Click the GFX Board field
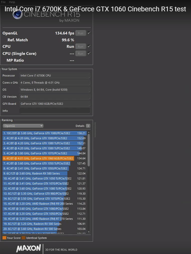Viewport: 191px width, 254px height. coord(55,104)
